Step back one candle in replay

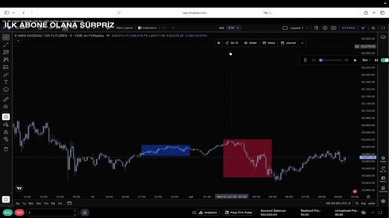click(346, 60)
